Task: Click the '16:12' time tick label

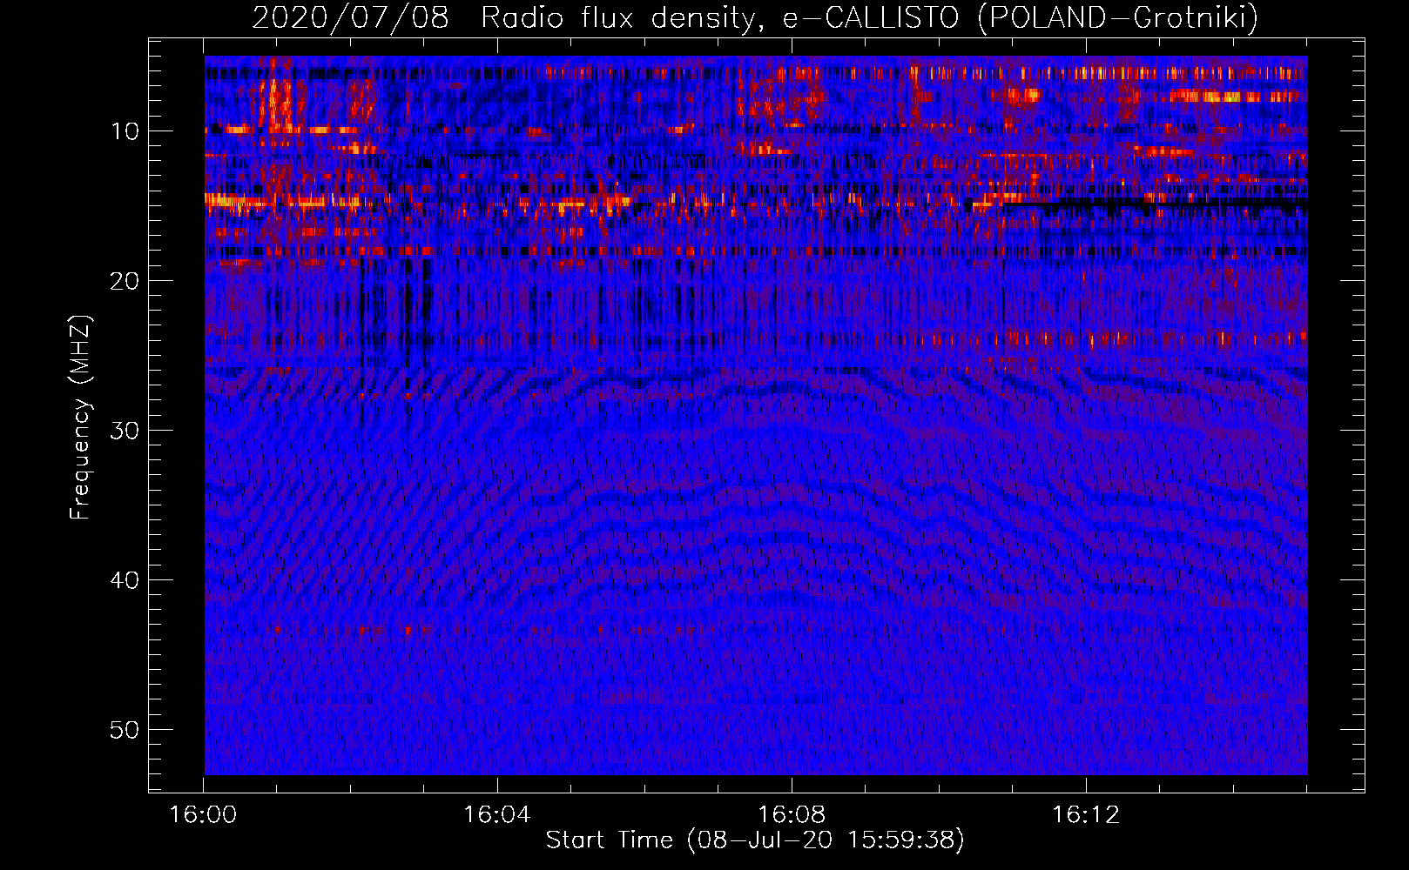Action: 1086,814
